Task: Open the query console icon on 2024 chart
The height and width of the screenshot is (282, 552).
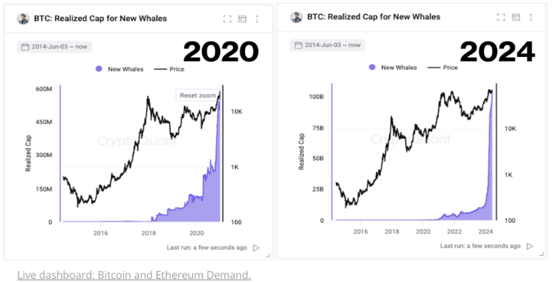Action: point(516,17)
